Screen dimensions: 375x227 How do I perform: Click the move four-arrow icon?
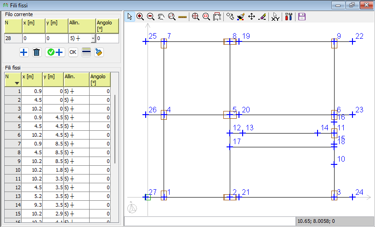(x=251, y=17)
